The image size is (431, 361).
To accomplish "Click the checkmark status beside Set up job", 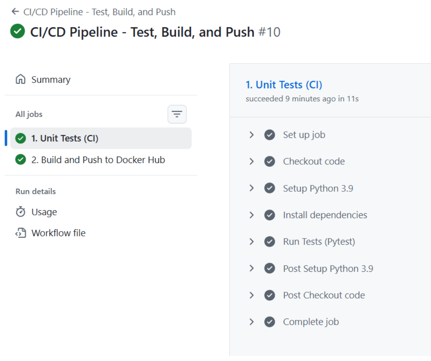I will pos(270,135).
